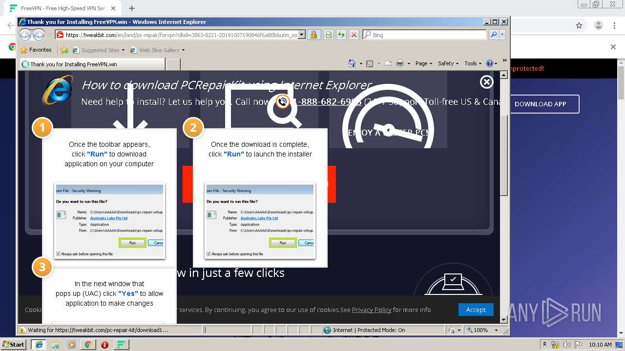The width and height of the screenshot is (625, 351).
Task: Open a new Chrome tab with plus
Action: click(131, 8)
